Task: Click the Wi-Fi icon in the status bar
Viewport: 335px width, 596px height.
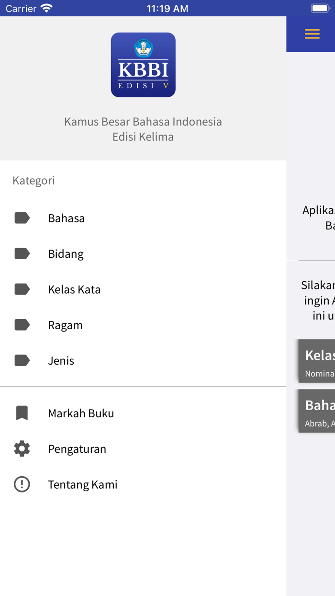Action: 46,8
